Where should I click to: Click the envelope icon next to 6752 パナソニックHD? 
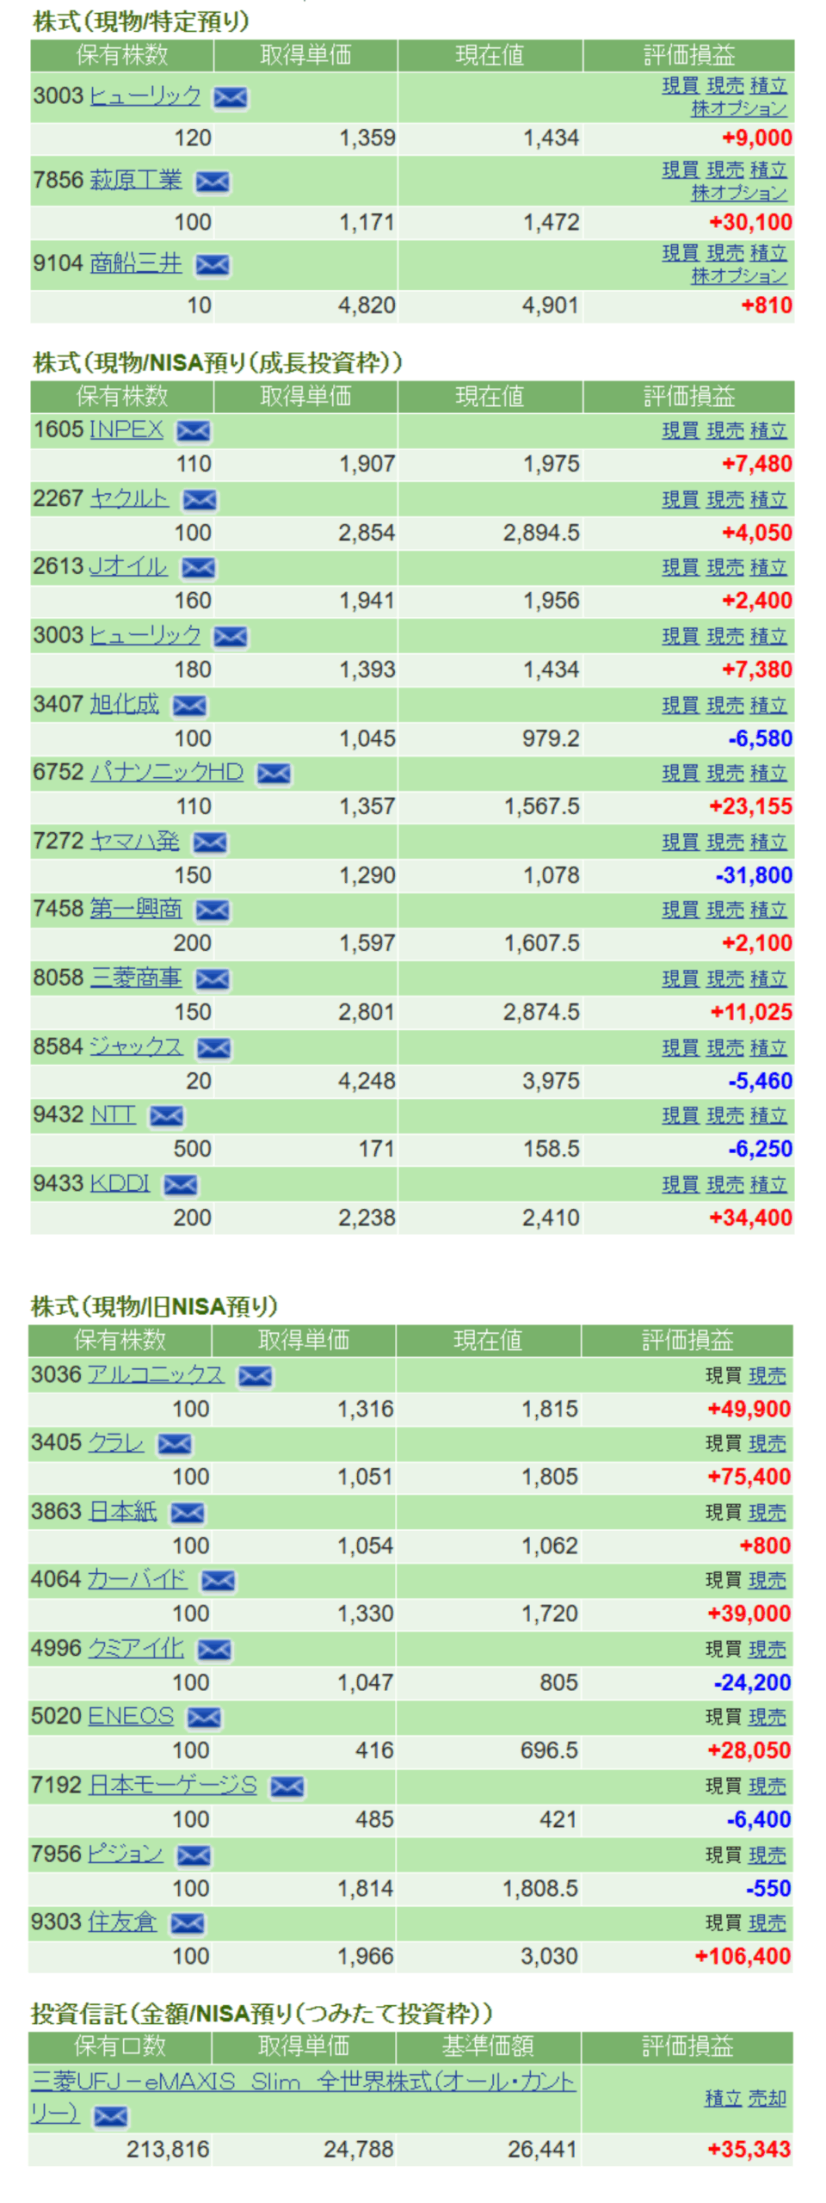coord(274,774)
